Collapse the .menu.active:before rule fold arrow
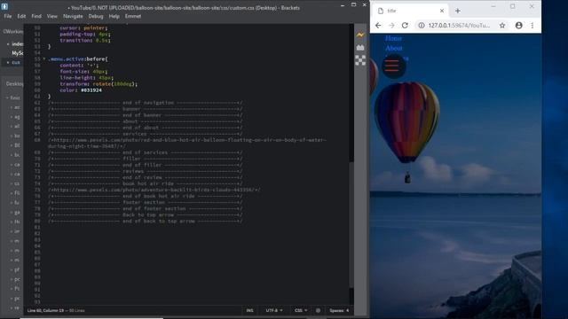This screenshot has height=319, width=568. 44,59
